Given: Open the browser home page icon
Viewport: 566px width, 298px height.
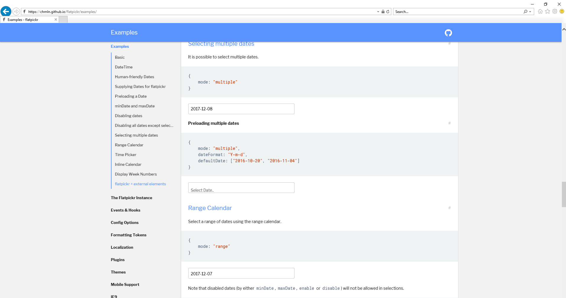Looking at the screenshot, I should tap(540, 12).
